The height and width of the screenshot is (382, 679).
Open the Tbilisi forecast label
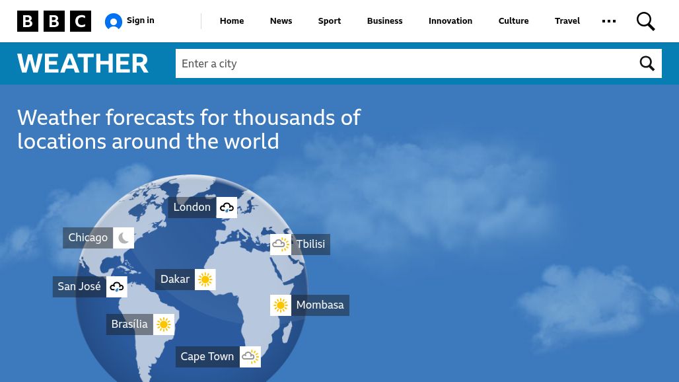point(310,245)
